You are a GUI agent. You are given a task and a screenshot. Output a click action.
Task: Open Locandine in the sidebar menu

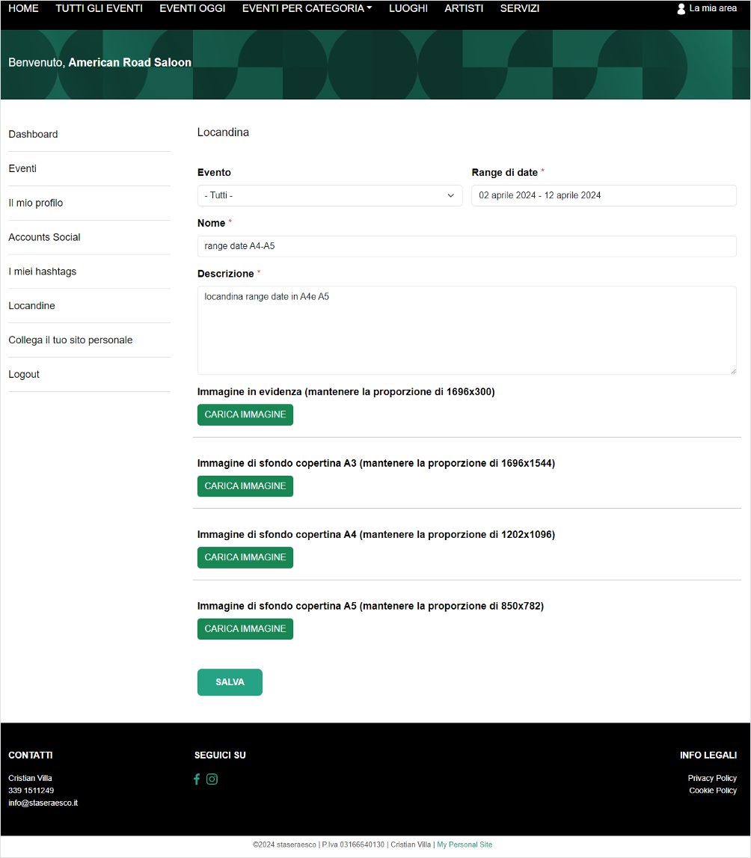(31, 306)
